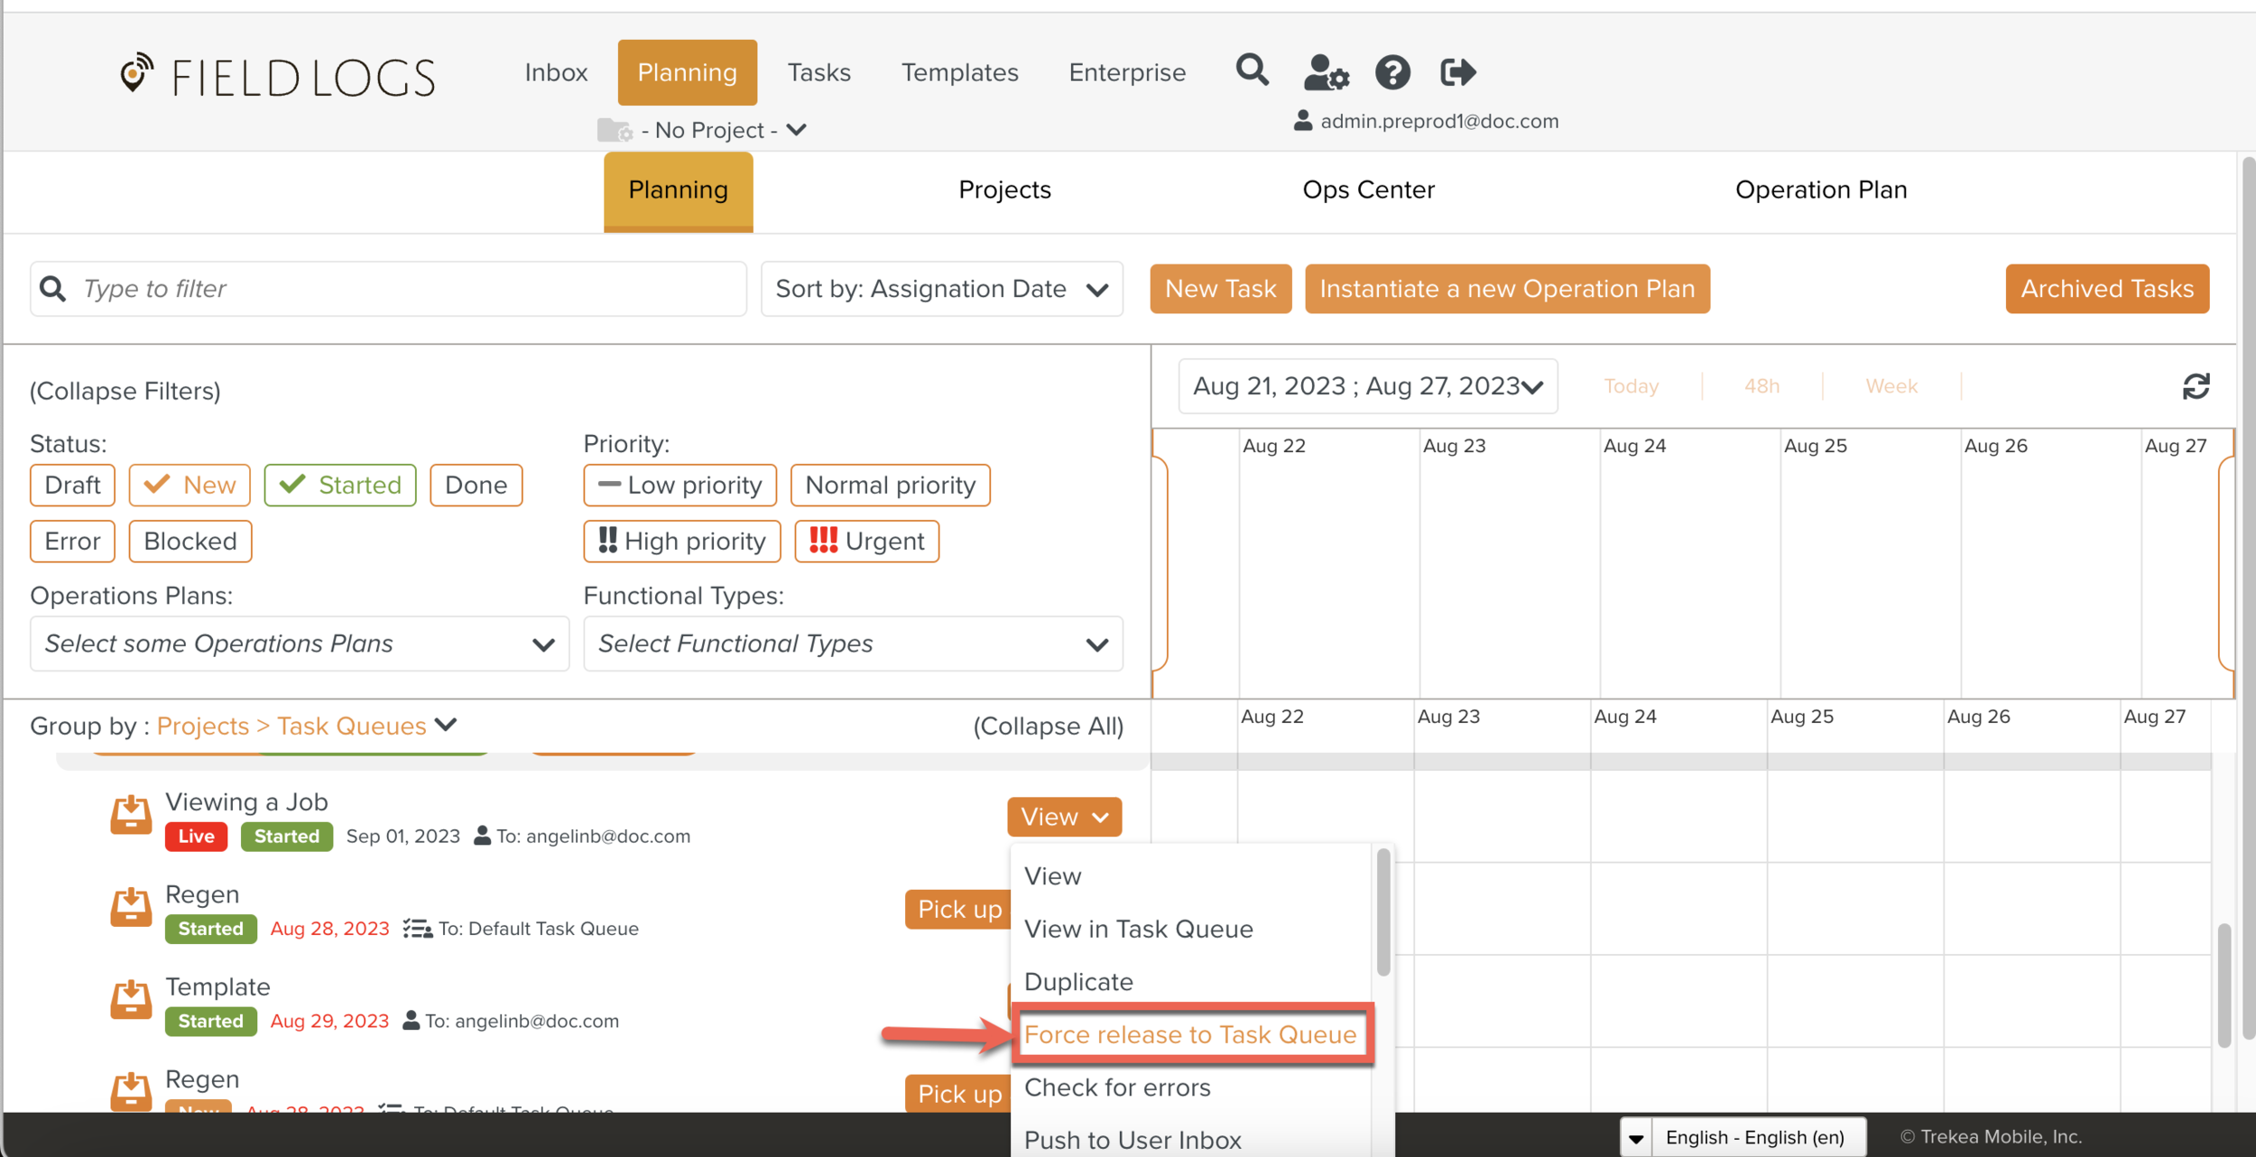Disable the Started status filter
Image resolution: width=2256 pixels, height=1157 pixels.
[340, 486]
